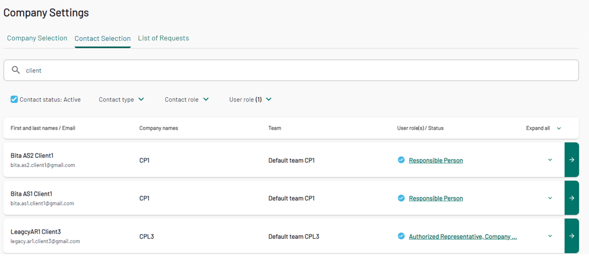Focus the search field containing client
The height and width of the screenshot is (256, 589).
point(291,70)
